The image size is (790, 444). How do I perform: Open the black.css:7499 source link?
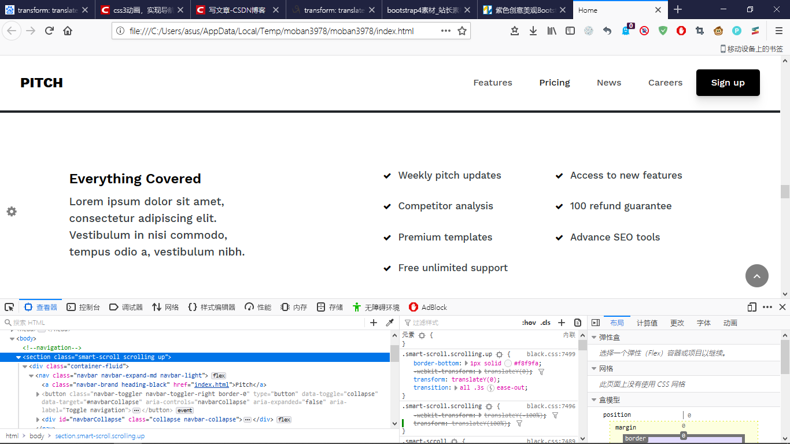click(551, 354)
